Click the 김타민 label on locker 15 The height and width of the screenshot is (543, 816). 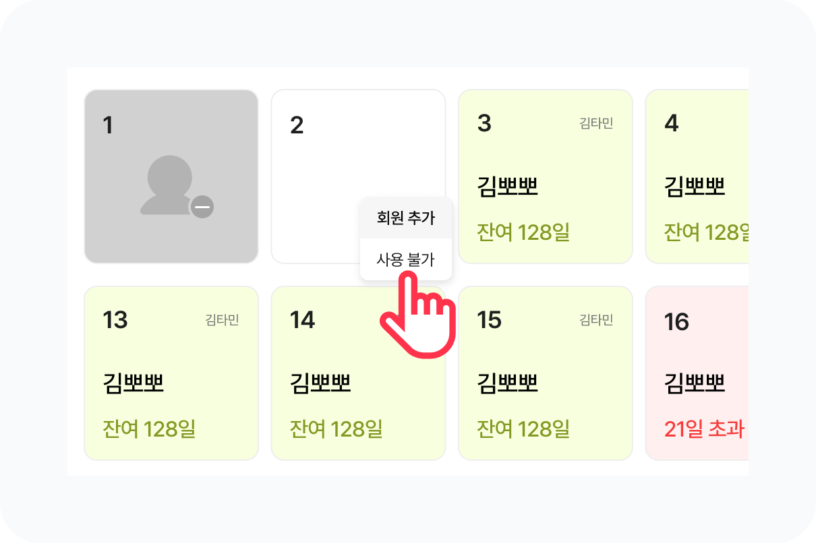[x=596, y=320]
